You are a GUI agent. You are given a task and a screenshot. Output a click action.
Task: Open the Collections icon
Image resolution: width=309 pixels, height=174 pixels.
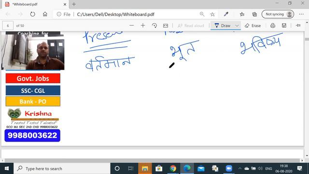tap(254, 14)
